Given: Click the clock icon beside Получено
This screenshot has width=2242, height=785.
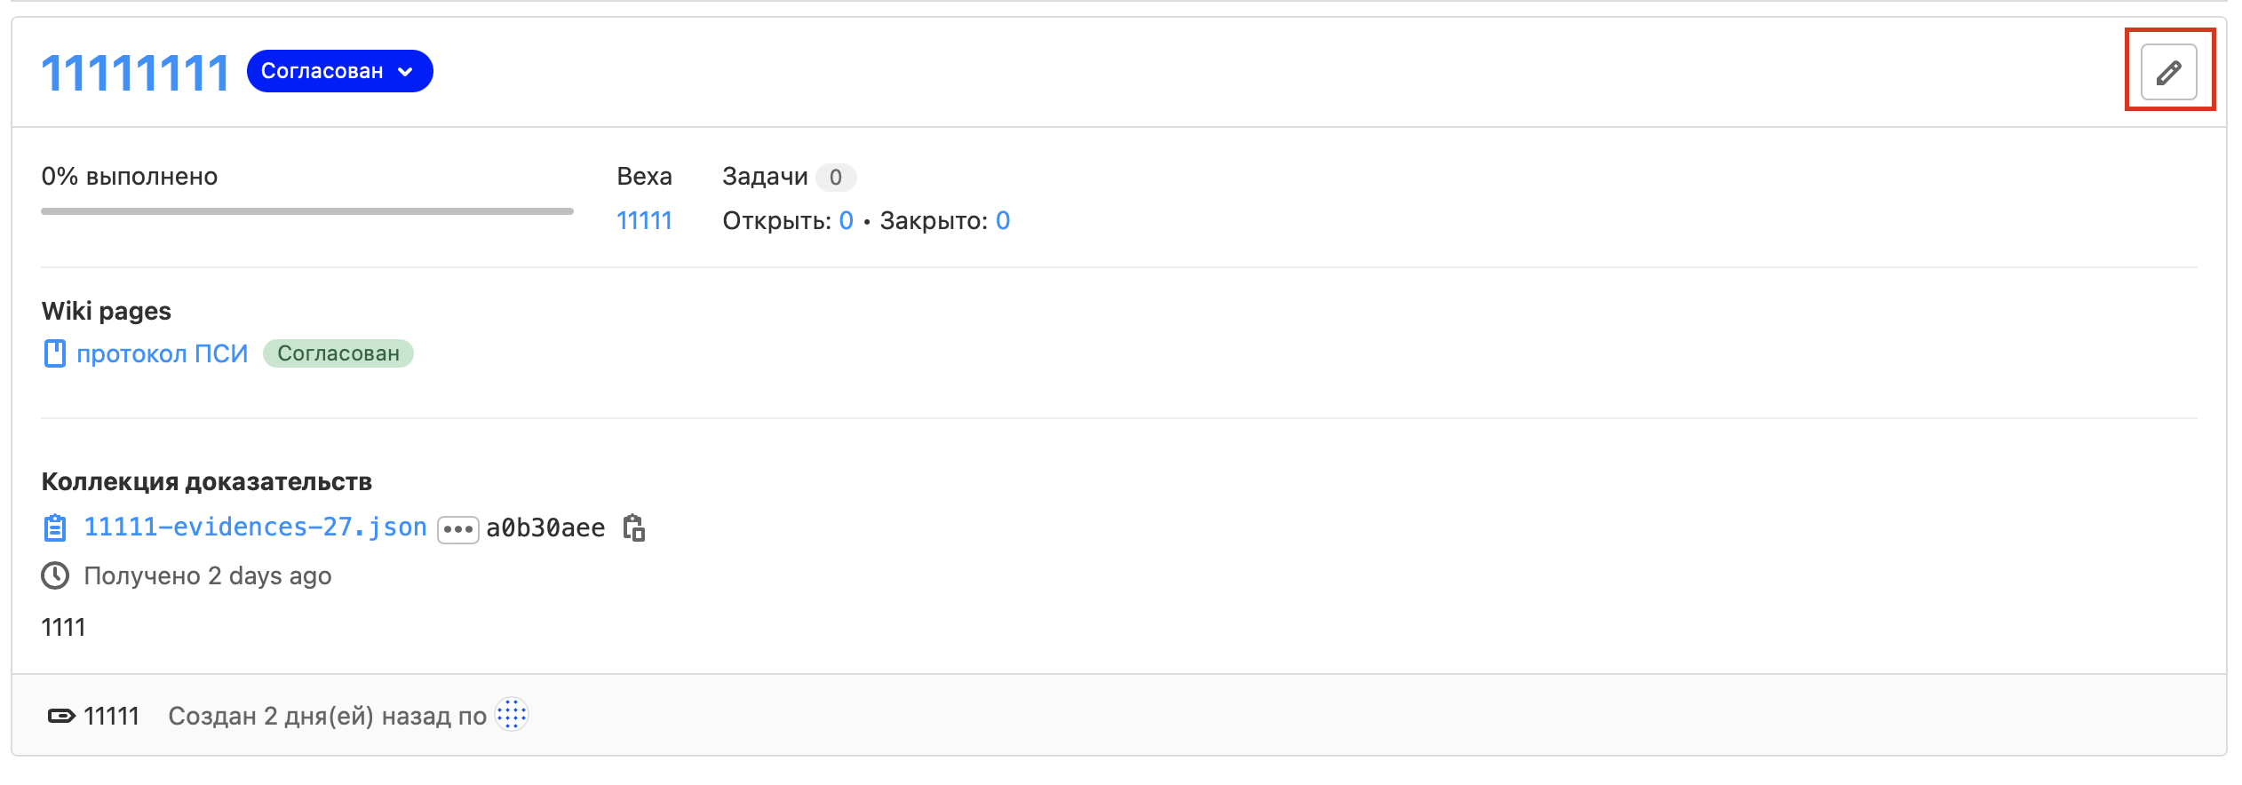Looking at the screenshot, I should point(55,575).
